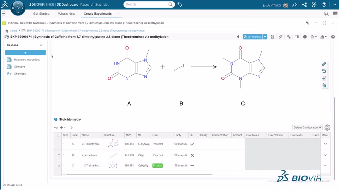Open the help question mark in top bar
339x190 pixels.
tap(324, 5)
